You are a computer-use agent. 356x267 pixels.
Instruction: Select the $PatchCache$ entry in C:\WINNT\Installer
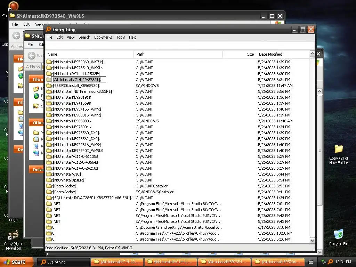click(x=64, y=186)
